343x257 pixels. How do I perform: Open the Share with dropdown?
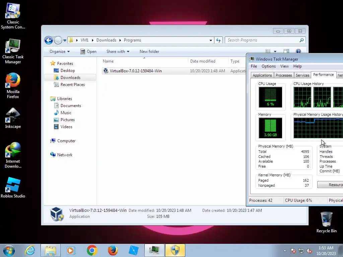(118, 52)
